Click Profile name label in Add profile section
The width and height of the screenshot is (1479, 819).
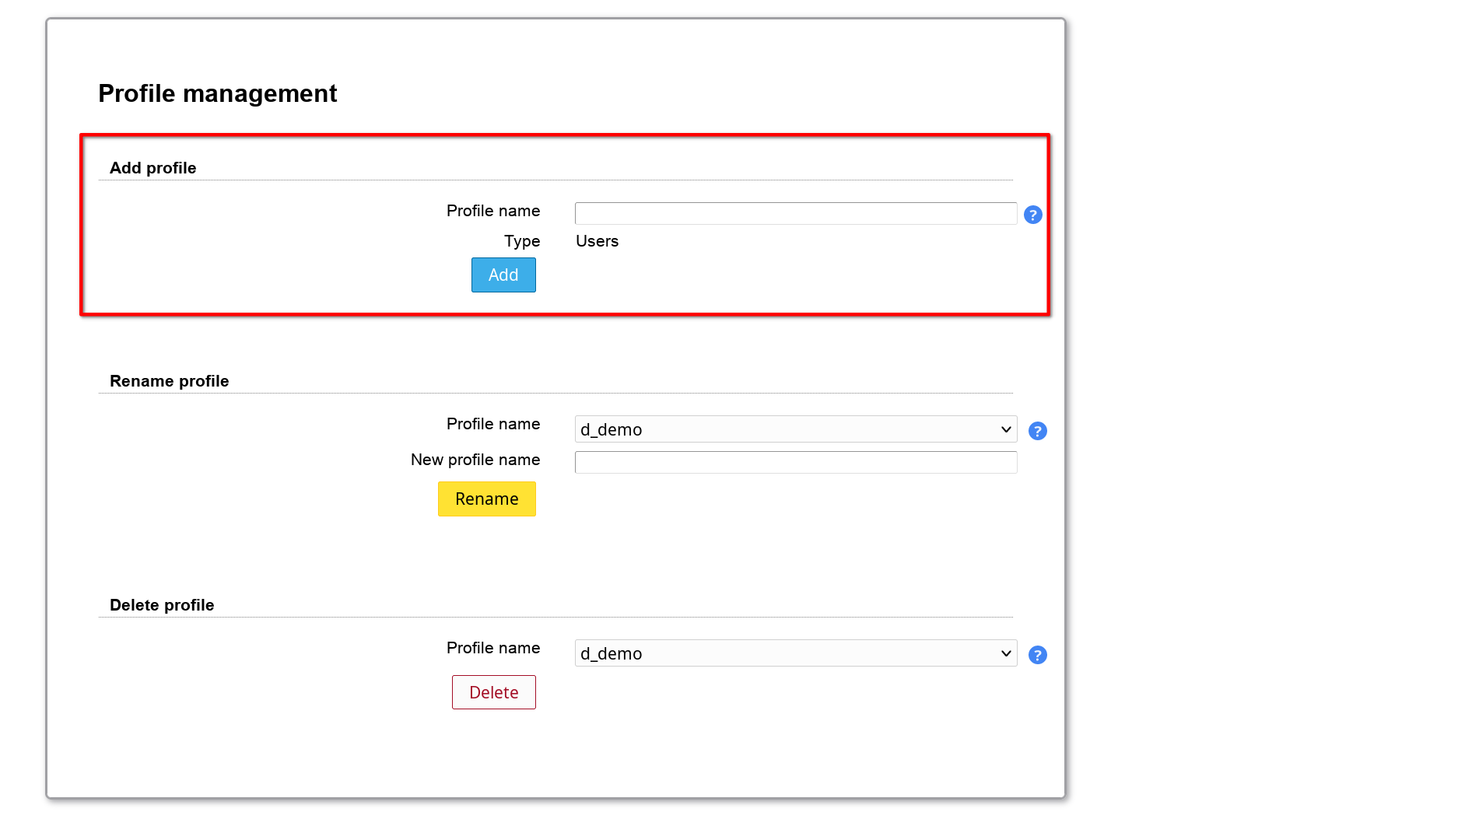click(x=492, y=211)
